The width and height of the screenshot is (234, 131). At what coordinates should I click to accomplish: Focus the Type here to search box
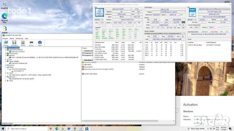coord(27,128)
